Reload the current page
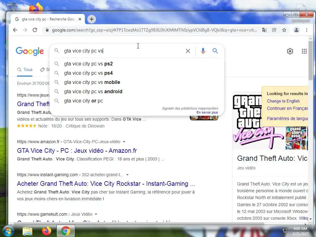Image resolution: width=316 pixels, height=237 pixels. tap(35, 30)
